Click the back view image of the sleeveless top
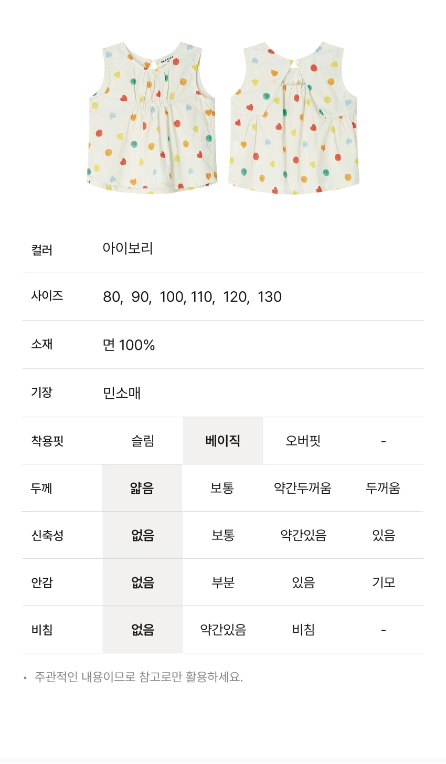 294,118
